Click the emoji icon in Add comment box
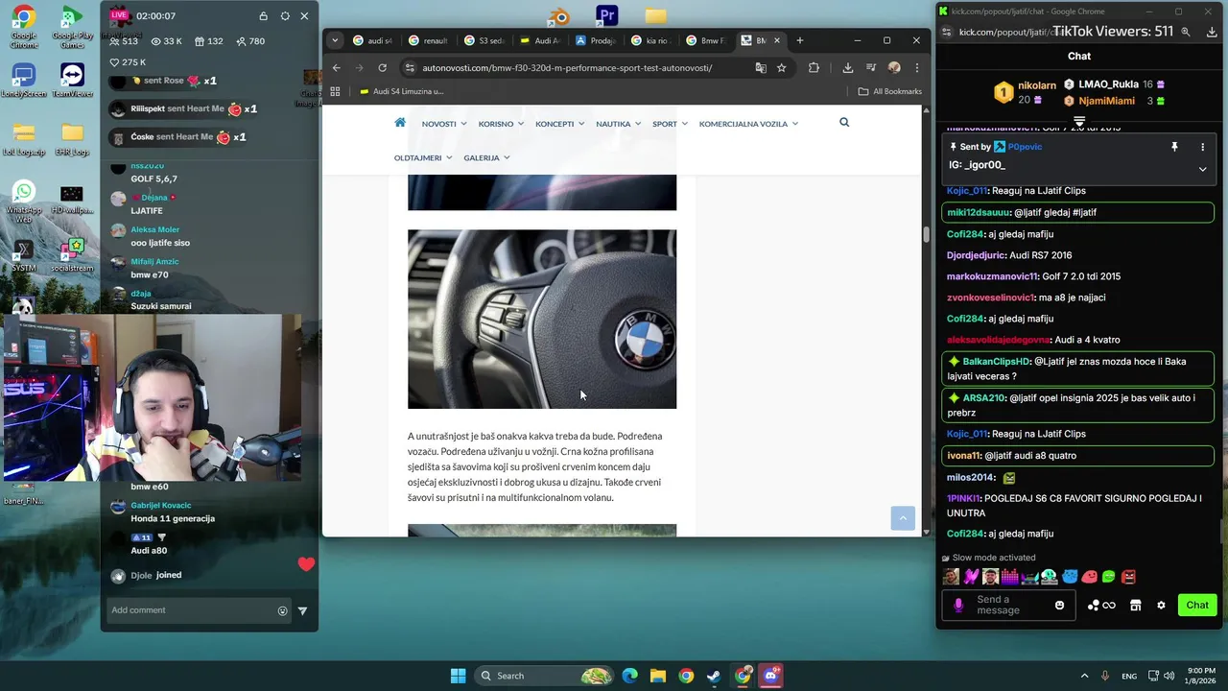This screenshot has width=1228, height=691. click(x=282, y=610)
